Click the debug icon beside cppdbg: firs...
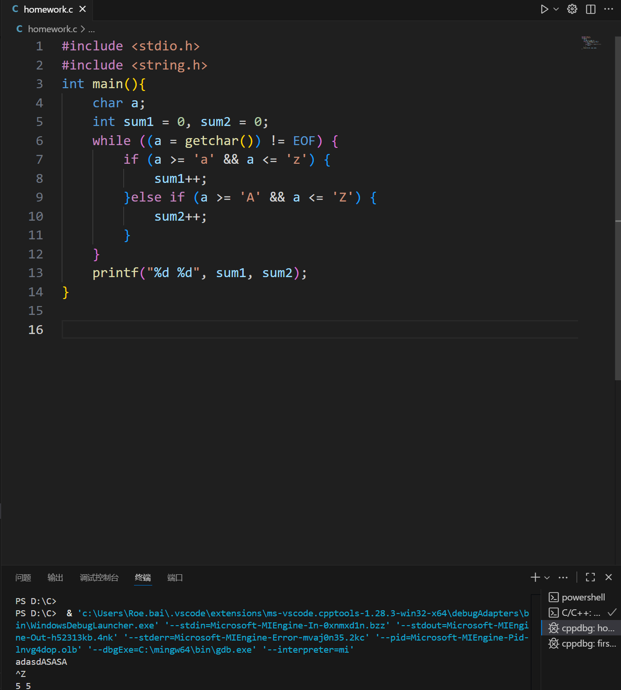Viewport: 621px width, 690px height. [554, 643]
